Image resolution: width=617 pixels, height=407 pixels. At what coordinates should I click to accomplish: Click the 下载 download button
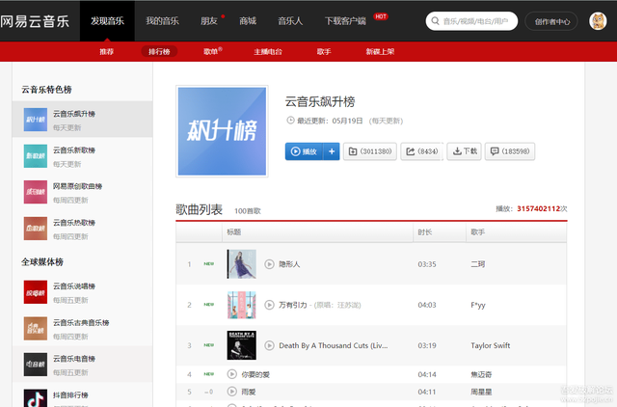coord(465,151)
